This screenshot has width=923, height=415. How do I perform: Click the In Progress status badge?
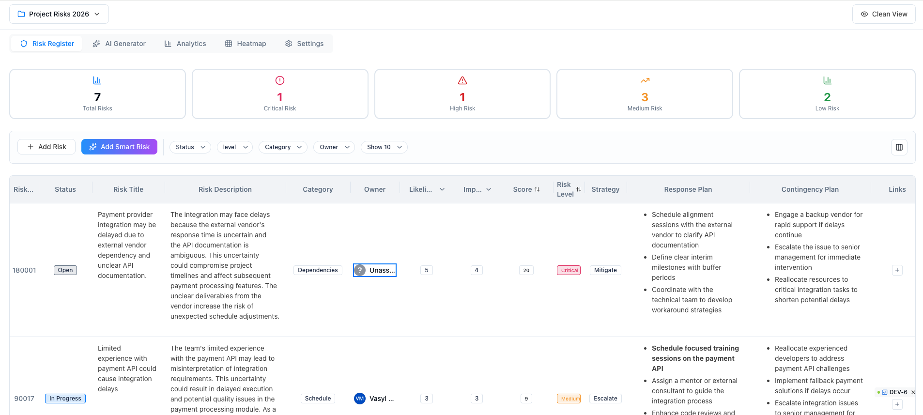pyautogui.click(x=65, y=399)
